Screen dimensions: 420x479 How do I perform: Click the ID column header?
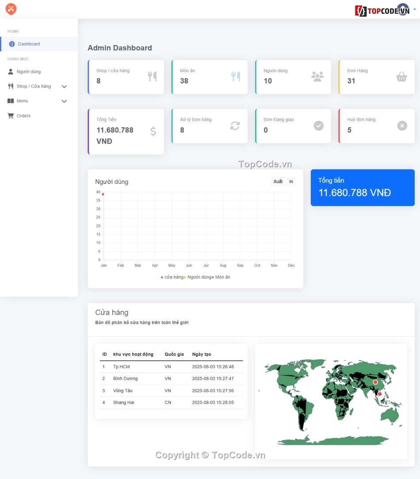coord(104,354)
